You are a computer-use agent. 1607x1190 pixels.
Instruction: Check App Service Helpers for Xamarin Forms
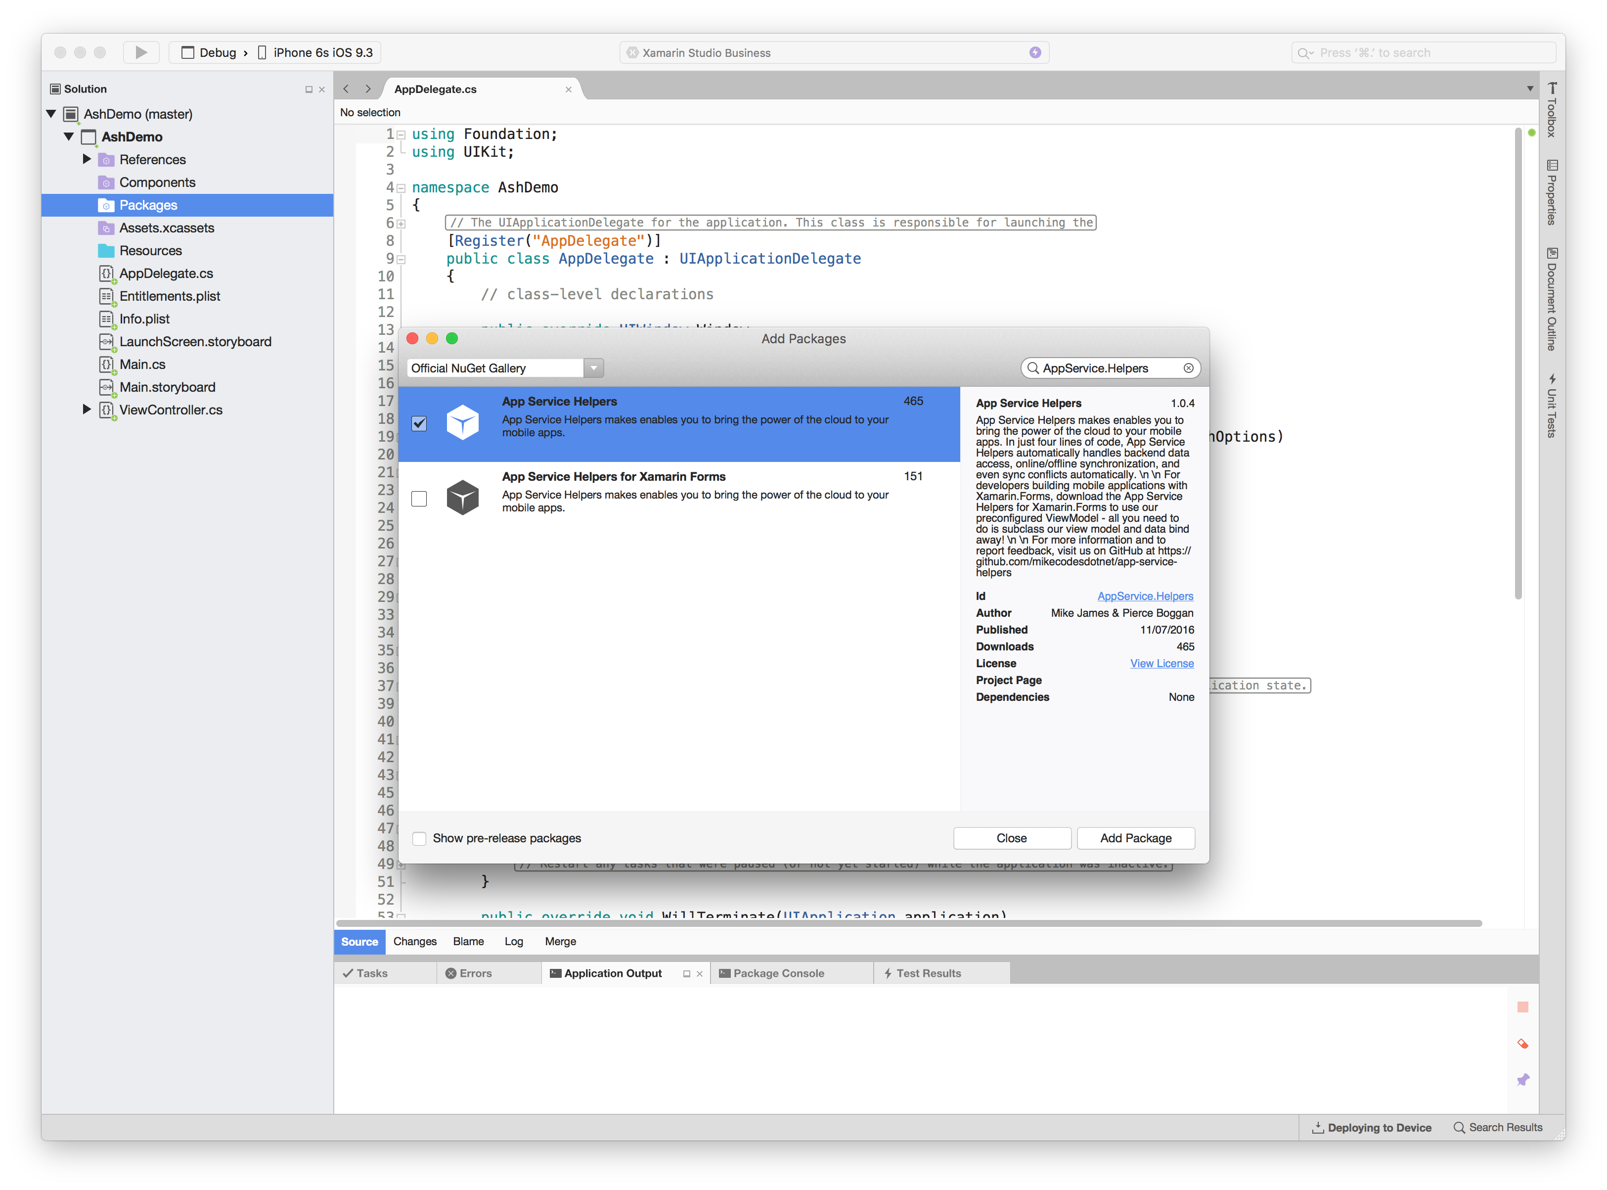pos(419,499)
